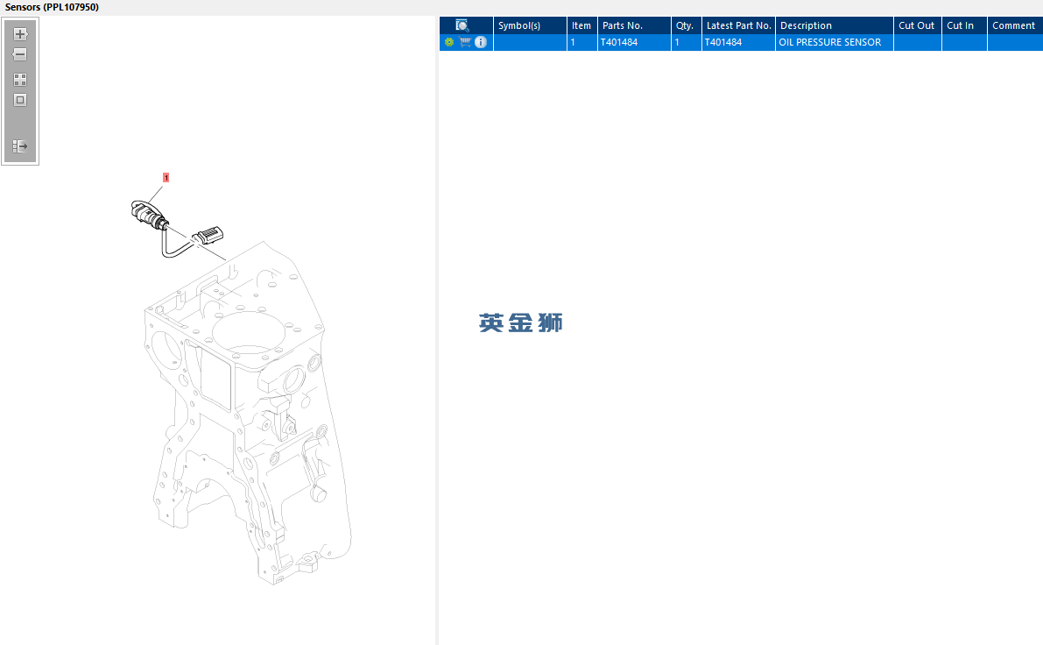Screen dimensions: 1043x645
Task: Click the single-square fit view icon
Action: click(x=20, y=100)
